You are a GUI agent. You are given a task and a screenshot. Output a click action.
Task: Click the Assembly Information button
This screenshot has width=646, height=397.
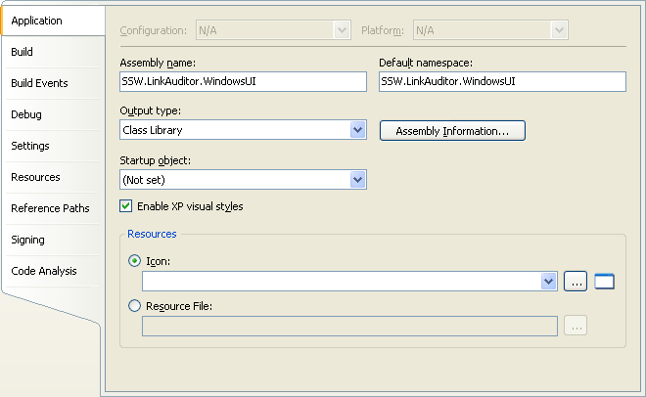tap(452, 131)
